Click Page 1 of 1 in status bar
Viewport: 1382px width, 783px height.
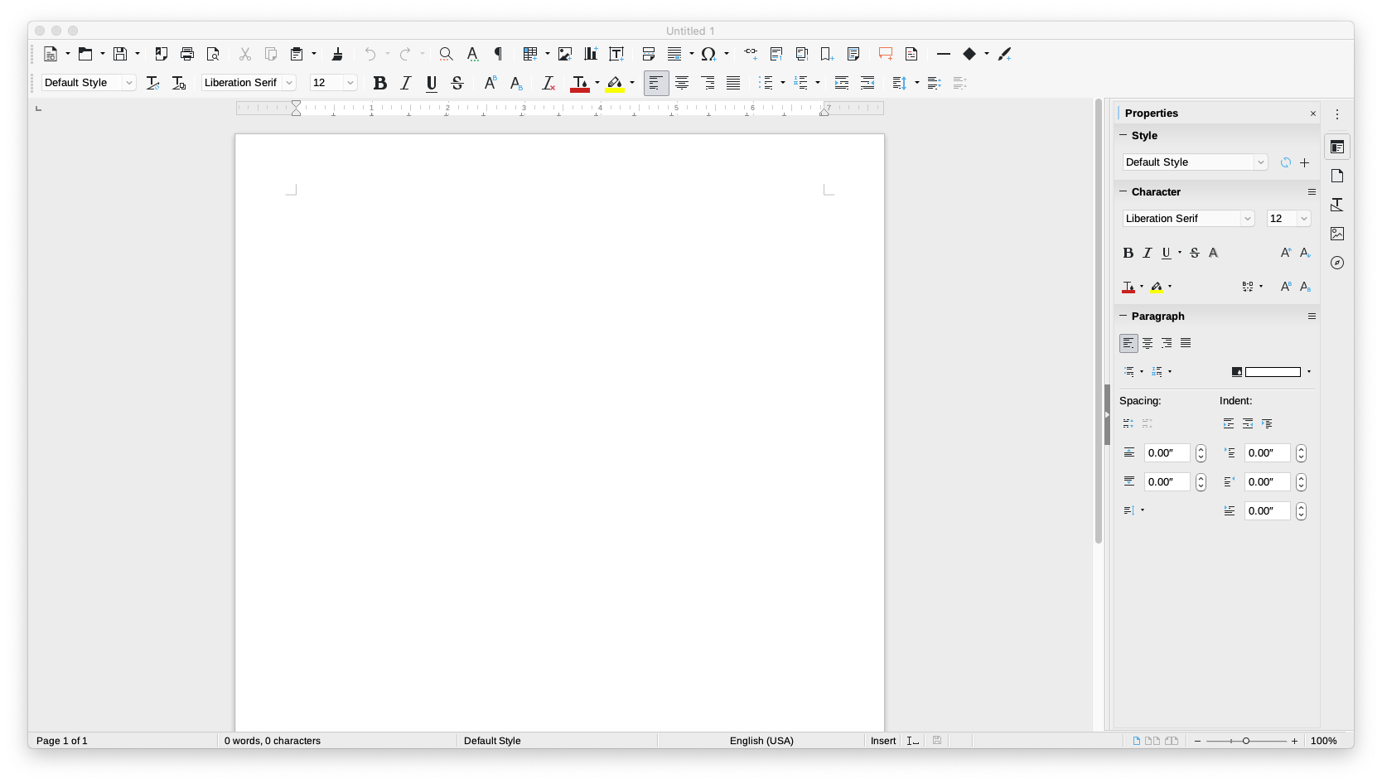pos(62,741)
